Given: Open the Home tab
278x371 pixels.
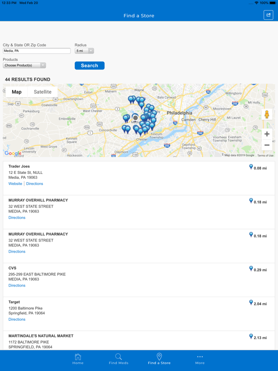Looking at the screenshot, I should (78, 359).
